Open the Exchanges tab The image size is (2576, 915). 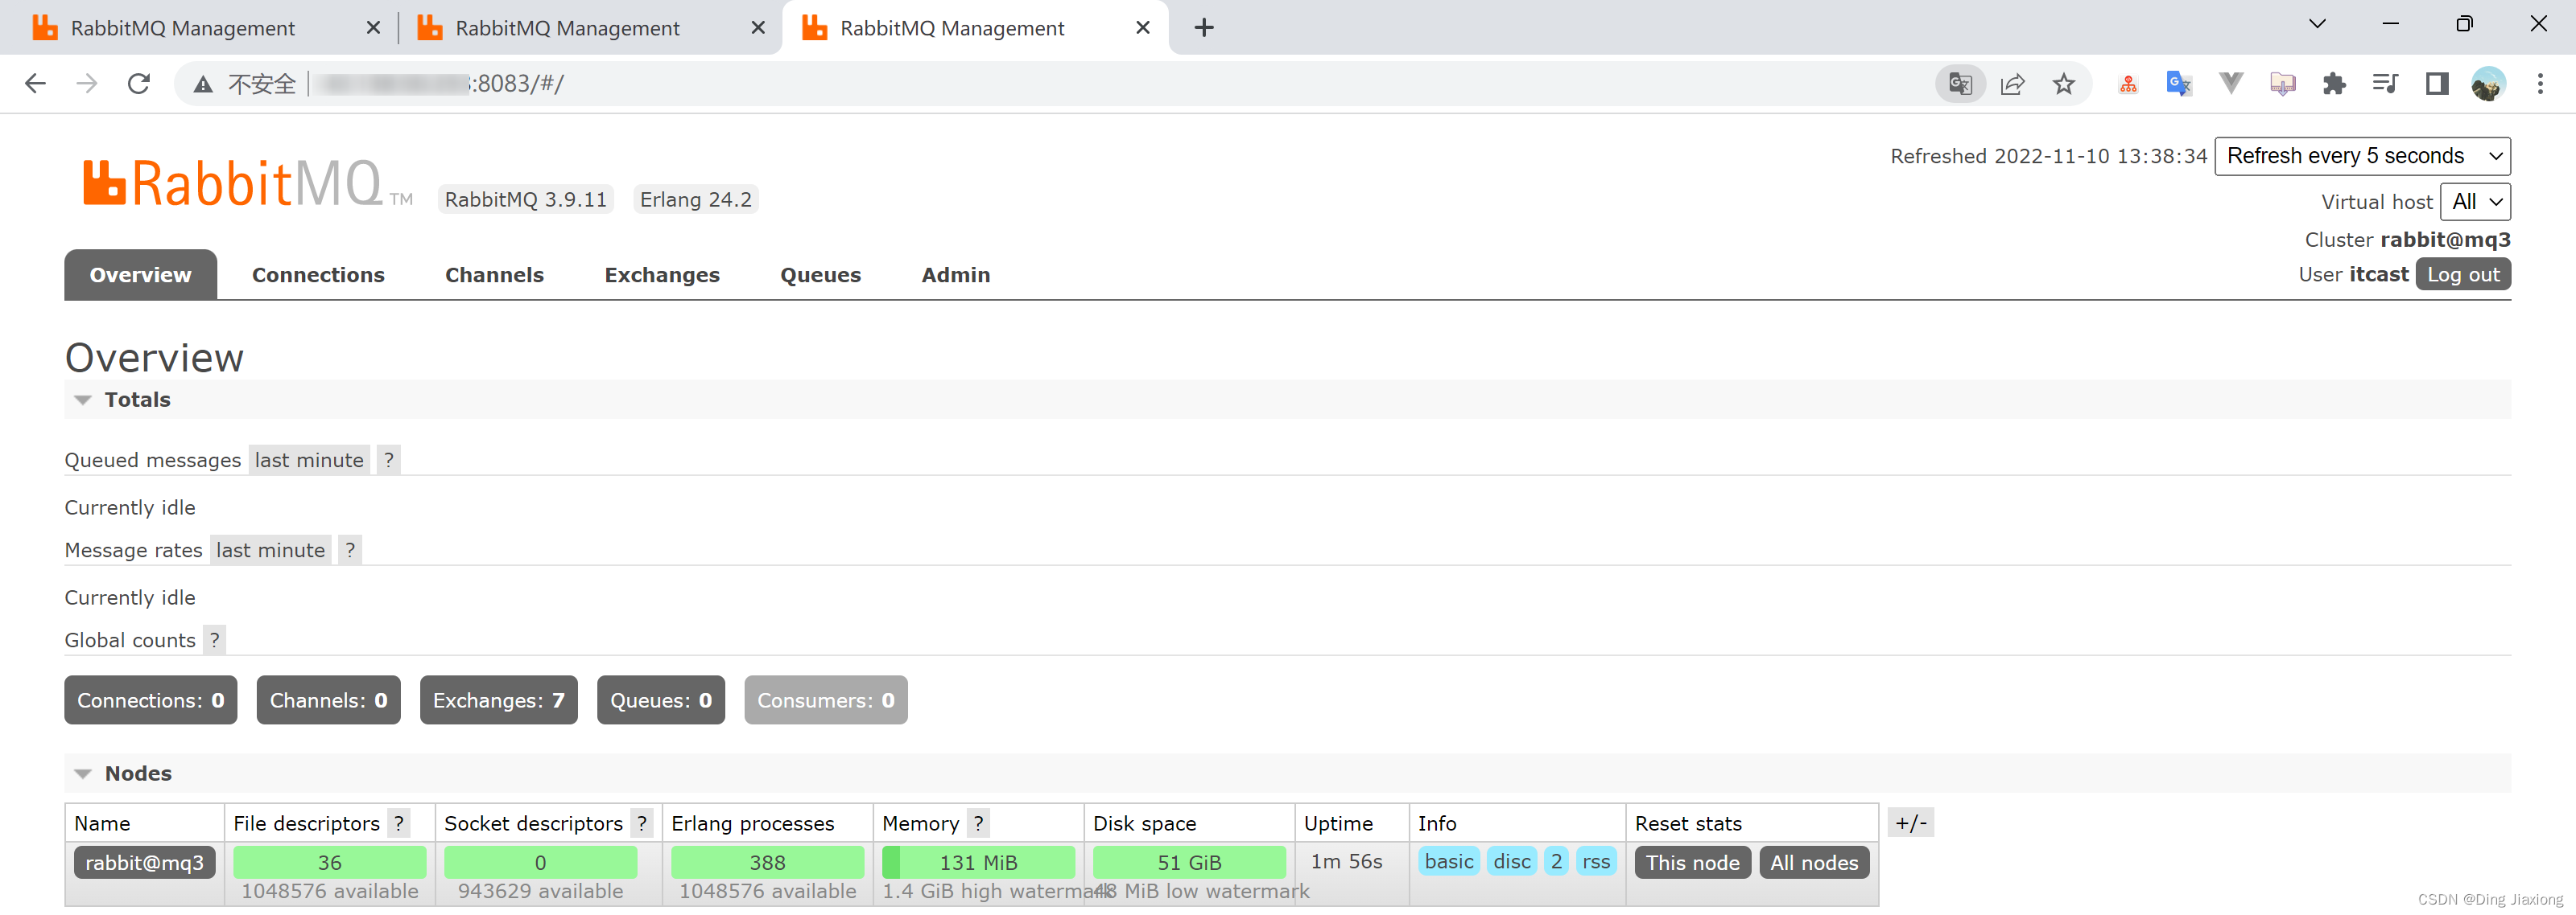click(x=662, y=275)
